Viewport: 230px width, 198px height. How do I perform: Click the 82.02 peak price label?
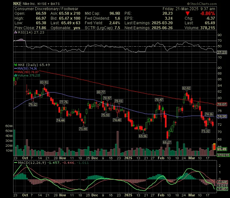[x=186, y=88]
